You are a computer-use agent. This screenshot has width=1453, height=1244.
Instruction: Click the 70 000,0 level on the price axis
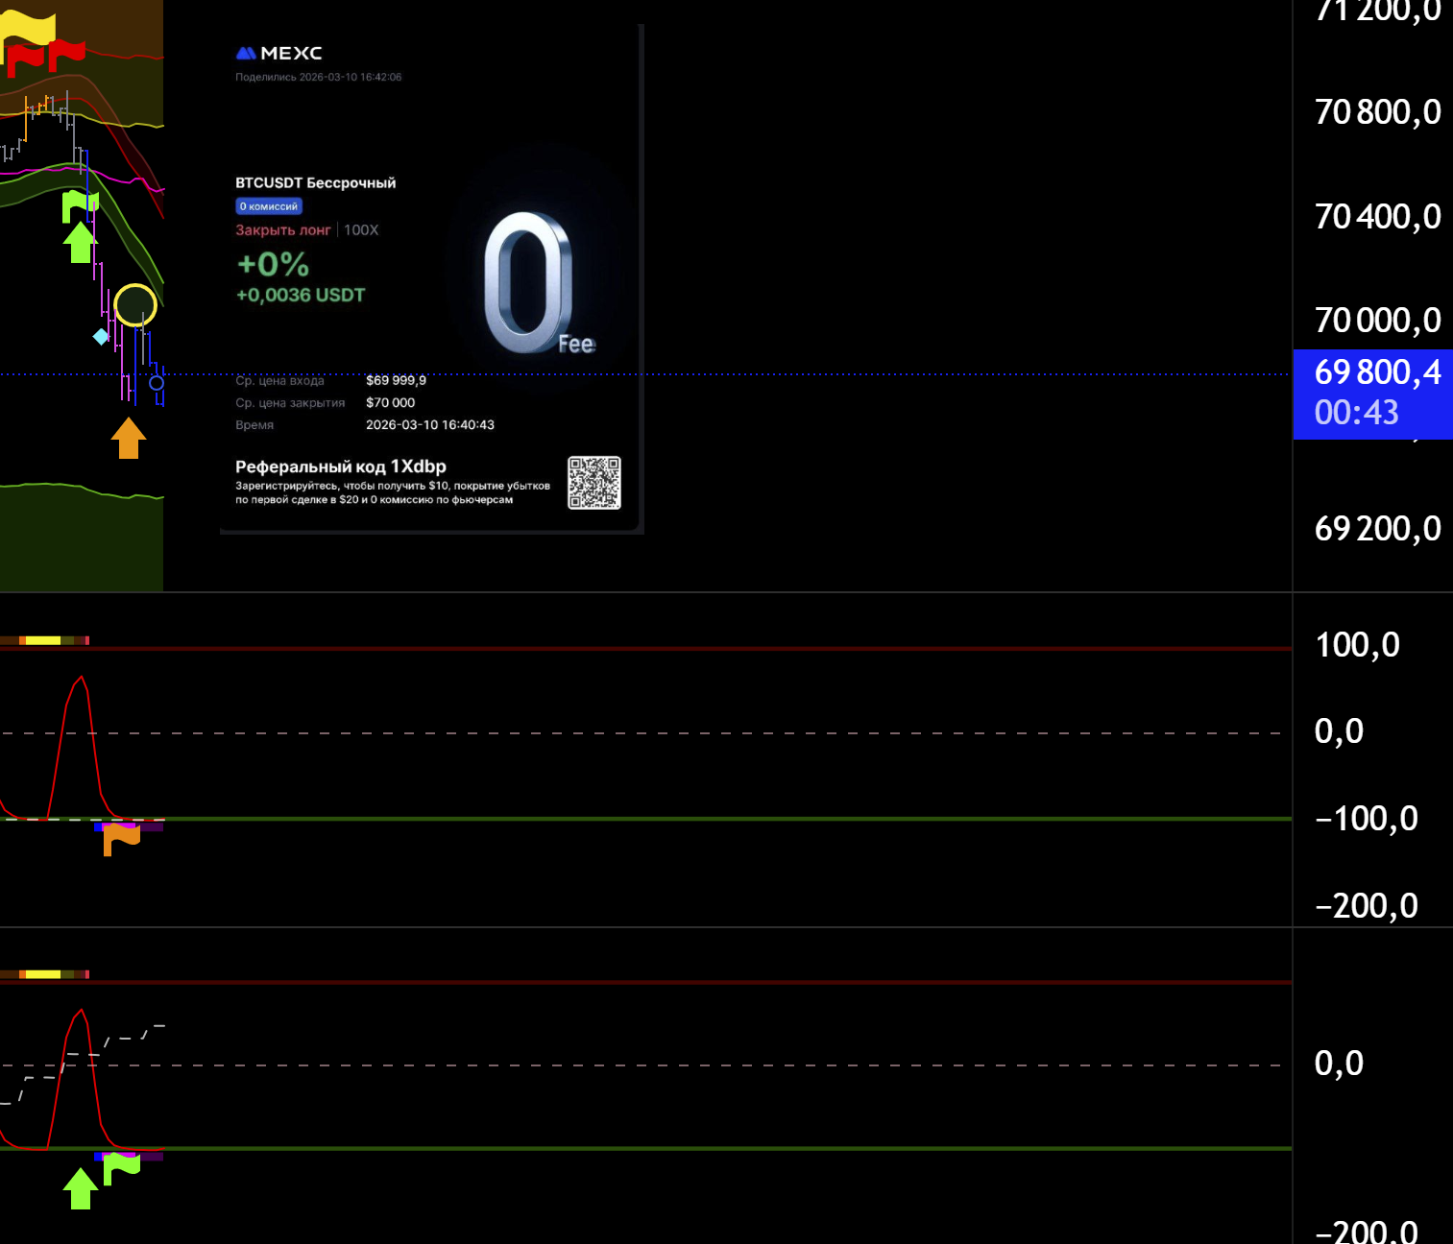click(1377, 320)
